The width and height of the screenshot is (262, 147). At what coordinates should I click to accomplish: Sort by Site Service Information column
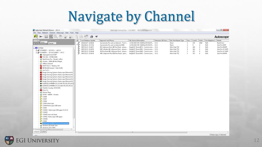tap(141, 41)
